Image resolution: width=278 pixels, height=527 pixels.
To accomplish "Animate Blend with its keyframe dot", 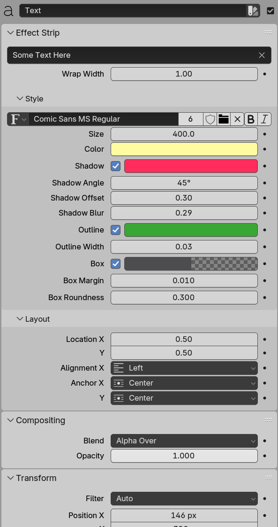I will pyautogui.click(x=265, y=441).
